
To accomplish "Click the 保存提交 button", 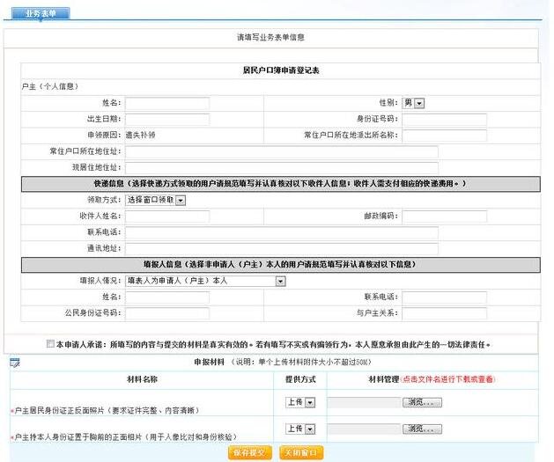I will coord(250,453).
